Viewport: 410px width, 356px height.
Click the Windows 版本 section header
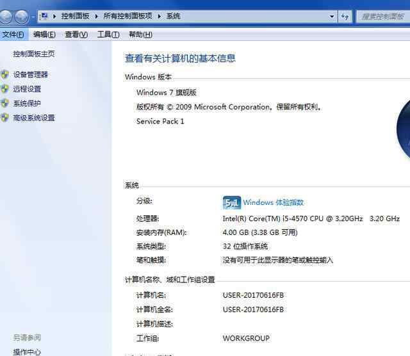coord(148,77)
